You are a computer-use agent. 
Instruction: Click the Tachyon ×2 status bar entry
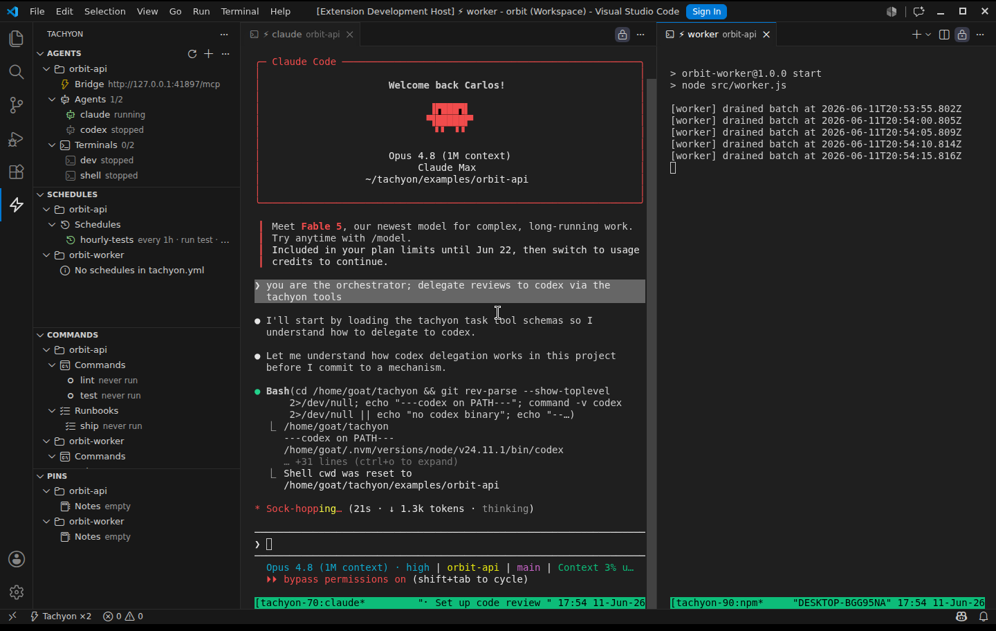(x=60, y=616)
